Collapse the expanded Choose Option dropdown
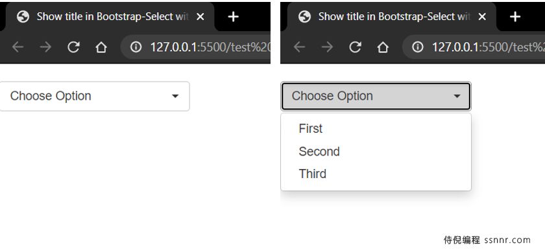 point(376,96)
